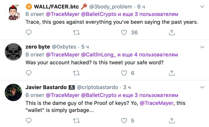Open zero byte's skull profile picture

coord(13,52)
